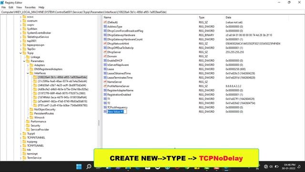Click the DhcpNetworkHint string icon
This screenshot has width=305, height=172.
pos(105,43)
